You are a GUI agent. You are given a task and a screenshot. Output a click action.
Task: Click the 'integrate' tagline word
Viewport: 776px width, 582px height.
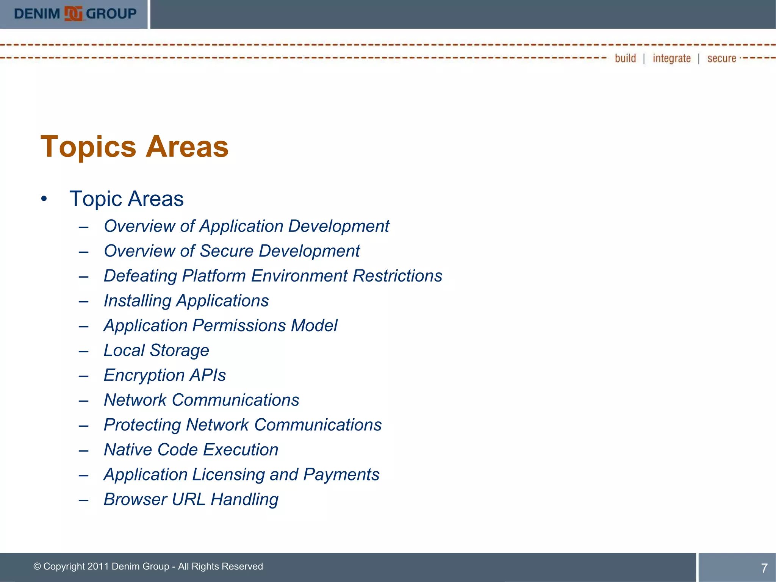tap(671, 59)
